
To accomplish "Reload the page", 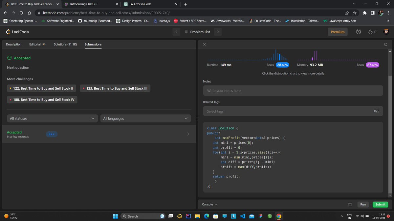I will (x=21, y=13).
